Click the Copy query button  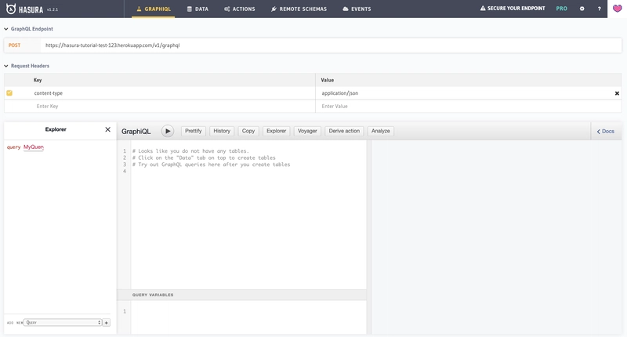pos(248,131)
